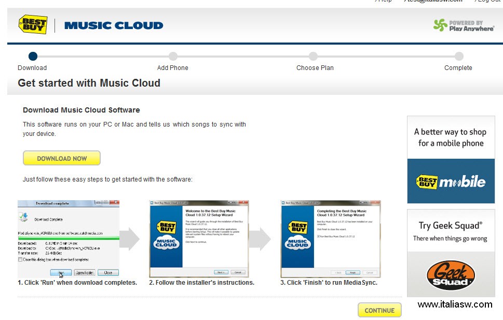
Task: Click the Help link at top
Action: tap(383, 1)
